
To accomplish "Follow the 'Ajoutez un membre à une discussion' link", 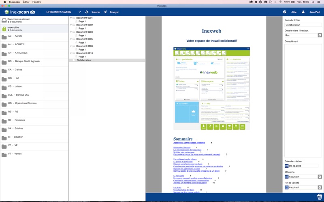I will coord(190,183).
